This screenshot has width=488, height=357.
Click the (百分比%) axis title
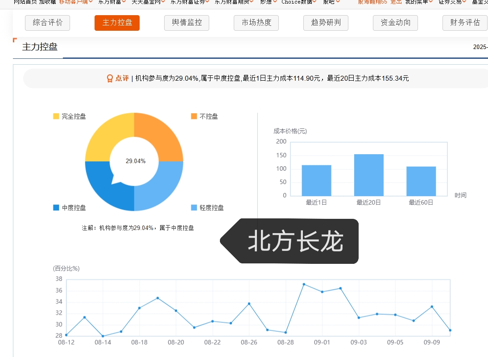coord(66,268)
